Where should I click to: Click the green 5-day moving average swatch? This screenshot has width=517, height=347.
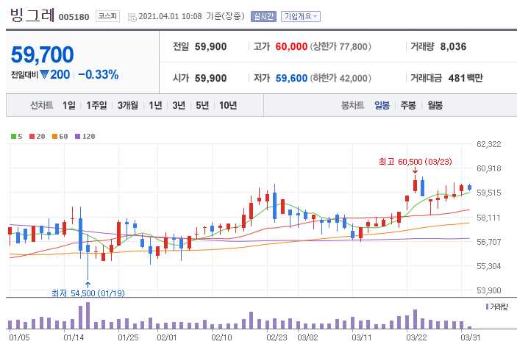13,137
